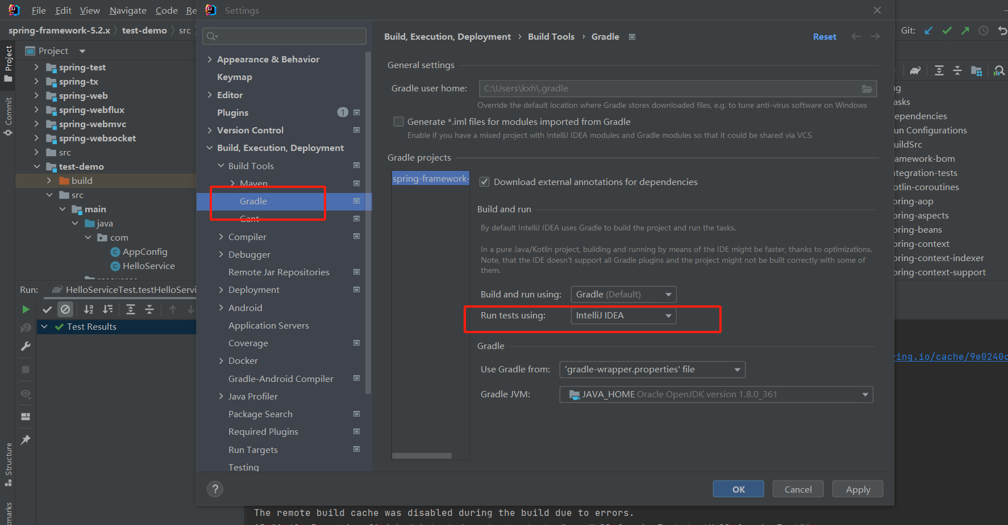Open Run tests using dropdown
This screenshot has height=525, width=1008.
pyautogui.click(x=623, y=316)
